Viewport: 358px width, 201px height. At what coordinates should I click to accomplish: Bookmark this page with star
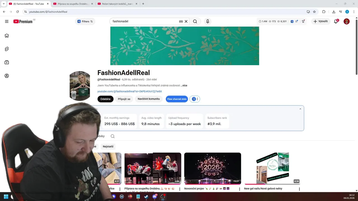click(x=314, y=12)
